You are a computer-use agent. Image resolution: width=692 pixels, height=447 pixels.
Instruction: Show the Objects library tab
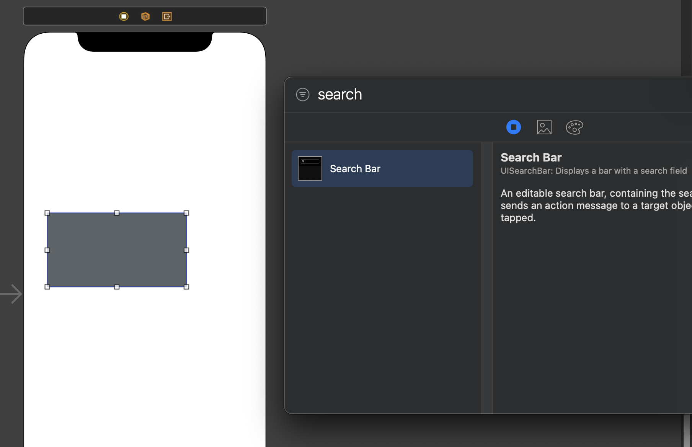514,127
